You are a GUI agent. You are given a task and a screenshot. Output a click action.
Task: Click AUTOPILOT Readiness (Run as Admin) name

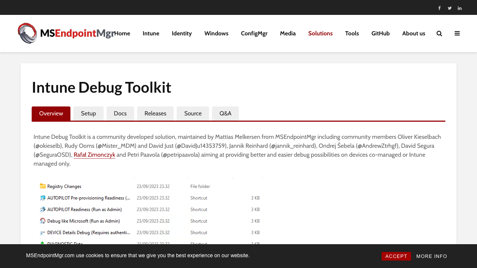pos(85,210)
